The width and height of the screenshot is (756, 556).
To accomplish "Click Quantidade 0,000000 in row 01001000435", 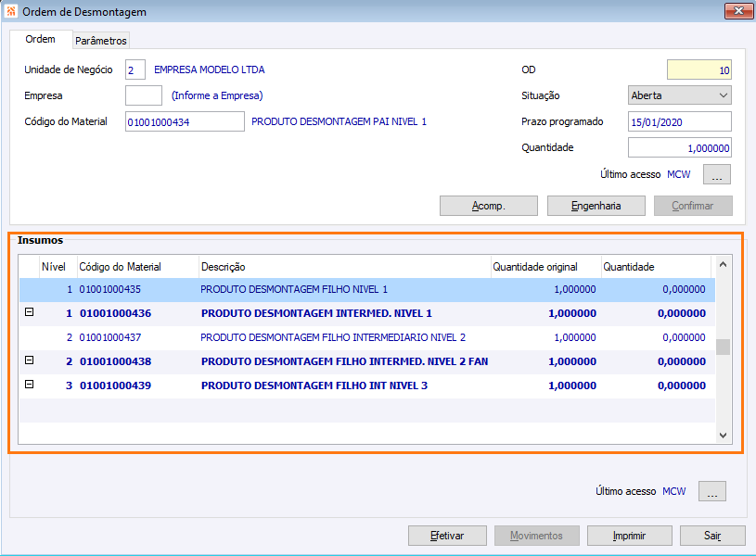I will coord(685,289).
